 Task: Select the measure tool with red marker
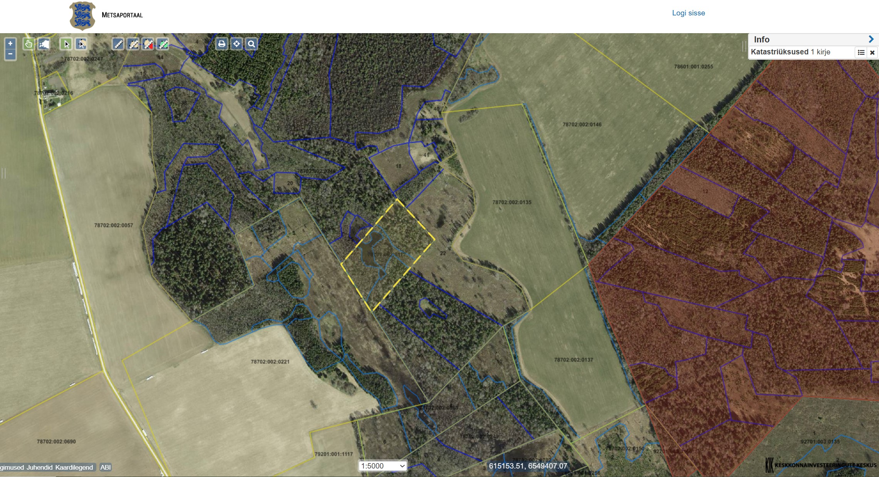(x=148, y=44)
